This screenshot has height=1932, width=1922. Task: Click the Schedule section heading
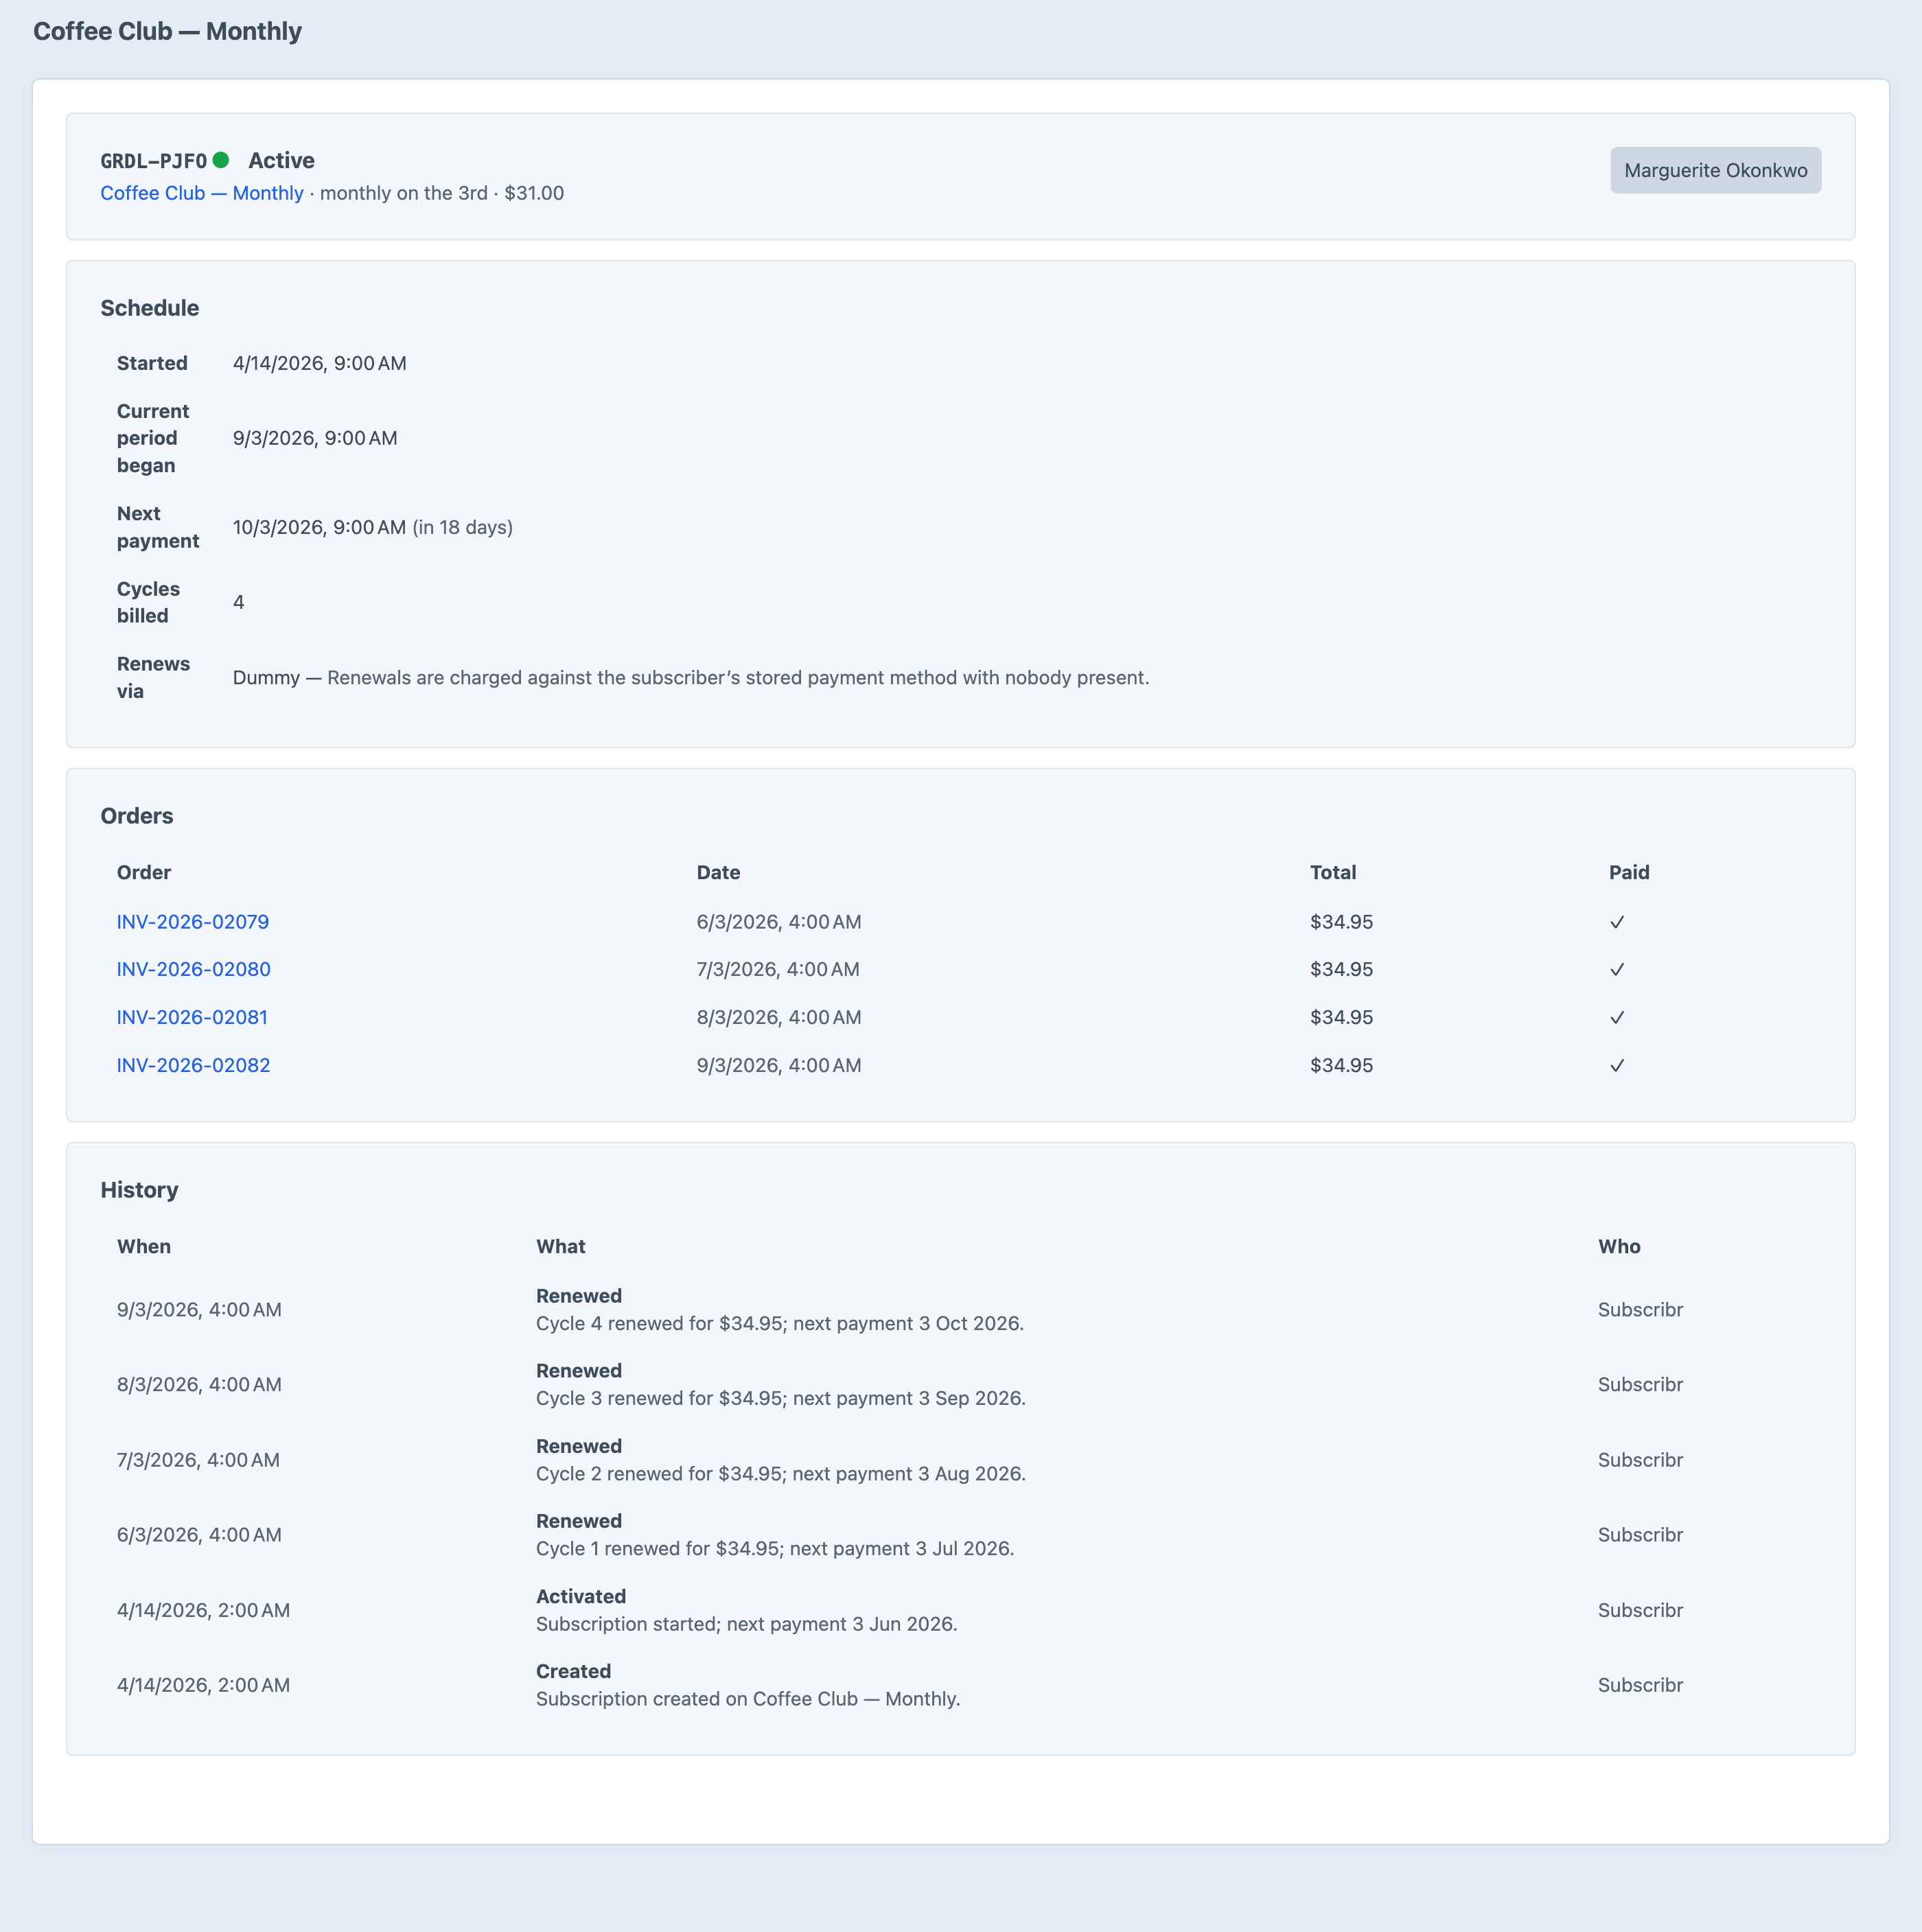[150, 308]
